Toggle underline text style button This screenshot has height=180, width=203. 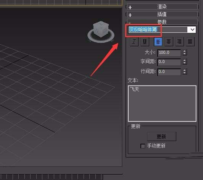tap(145, 42)
